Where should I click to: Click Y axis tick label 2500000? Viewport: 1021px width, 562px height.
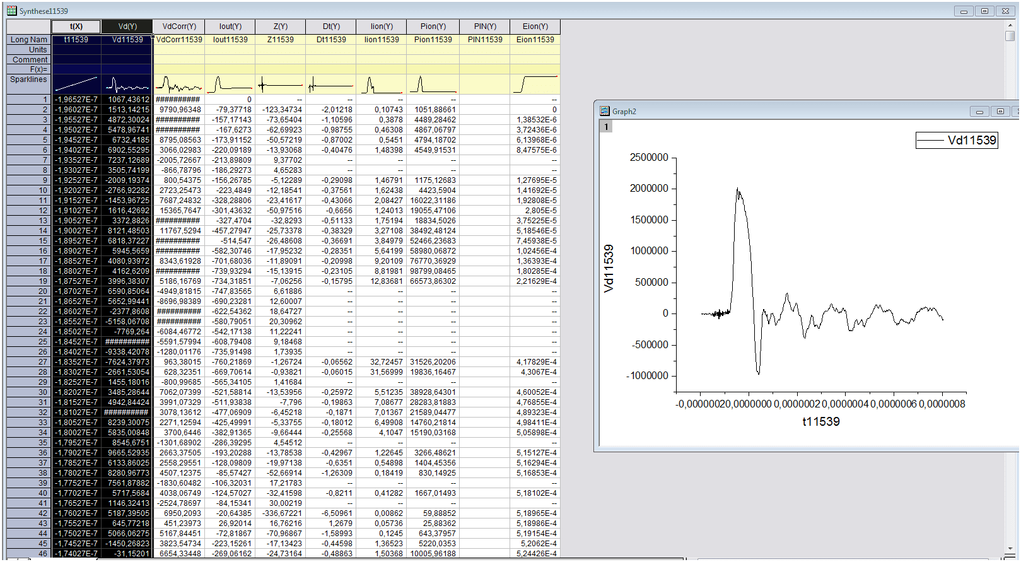[649, 157]
